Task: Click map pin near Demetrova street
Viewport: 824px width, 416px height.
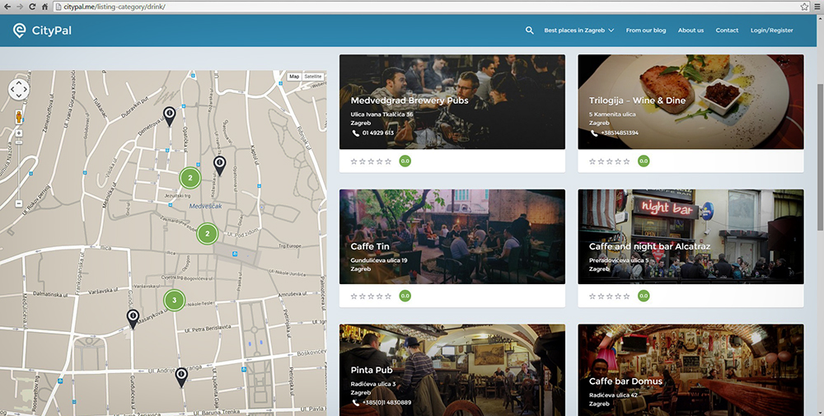Action: (169, 116)
